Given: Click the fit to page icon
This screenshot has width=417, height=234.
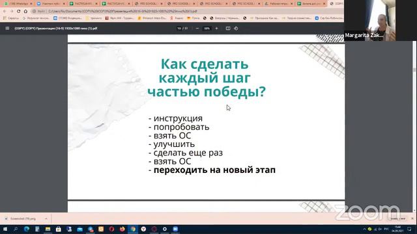Looking at the screenshot, I should (228, 29).
